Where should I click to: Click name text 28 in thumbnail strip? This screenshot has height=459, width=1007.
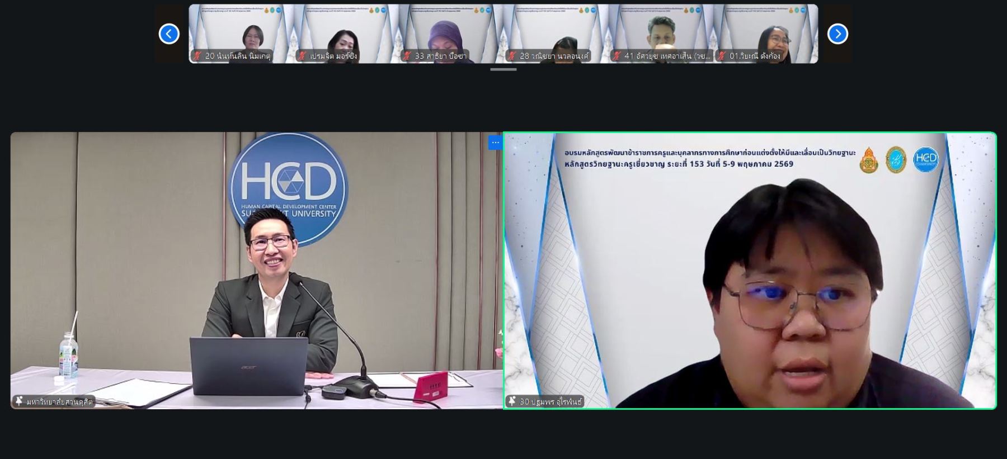[x=554, y=56]
